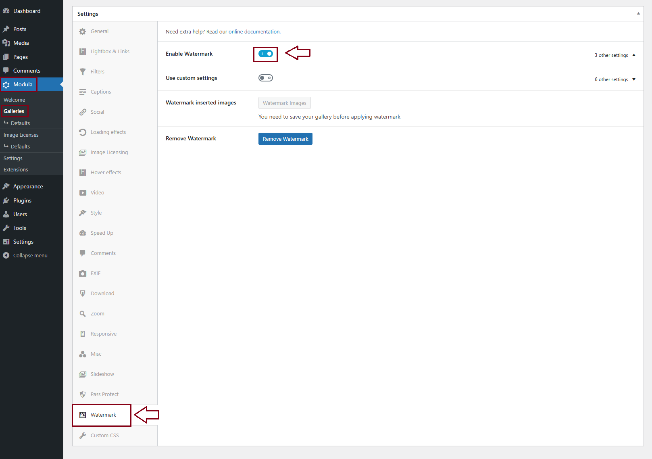Expand the 6 other settings arrow
This screenshot has height=459, width=652.
point(634,79)
